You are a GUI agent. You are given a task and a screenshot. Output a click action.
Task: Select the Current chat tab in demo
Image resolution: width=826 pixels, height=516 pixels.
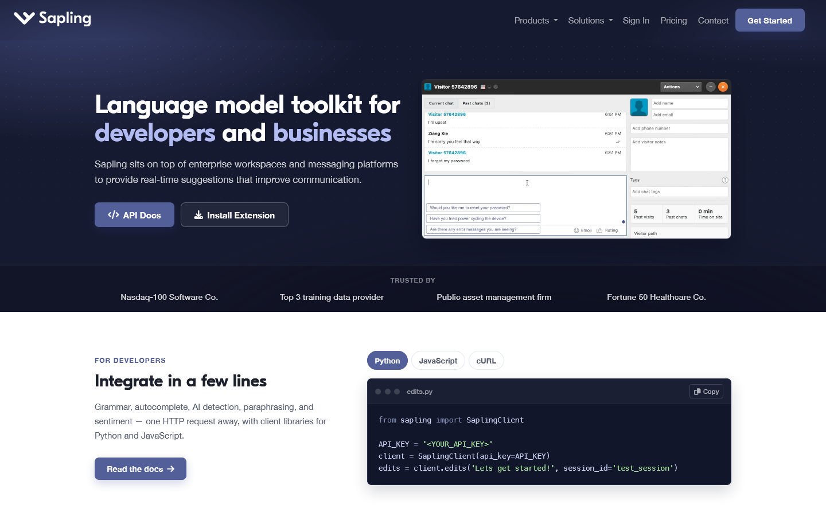coord(441,103)
